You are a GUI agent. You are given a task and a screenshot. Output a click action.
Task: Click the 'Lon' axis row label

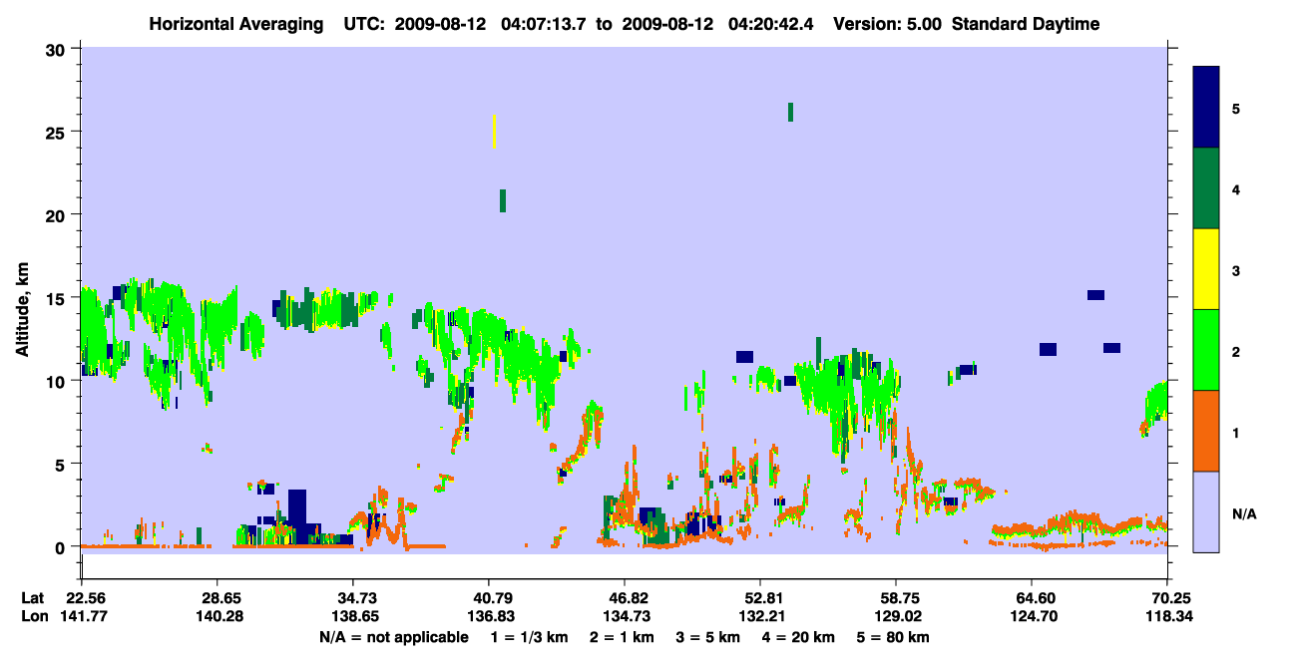[x=34, y=617]
